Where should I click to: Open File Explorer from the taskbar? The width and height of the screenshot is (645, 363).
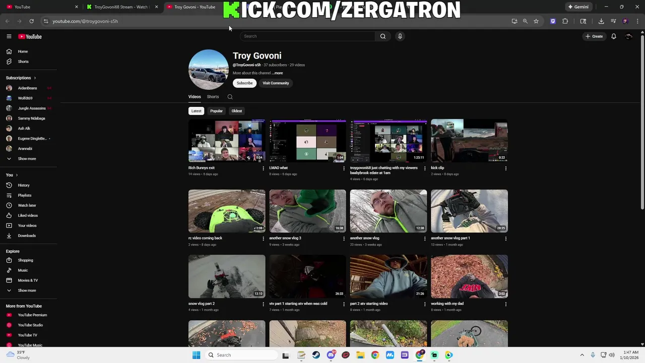coord(360,355)
